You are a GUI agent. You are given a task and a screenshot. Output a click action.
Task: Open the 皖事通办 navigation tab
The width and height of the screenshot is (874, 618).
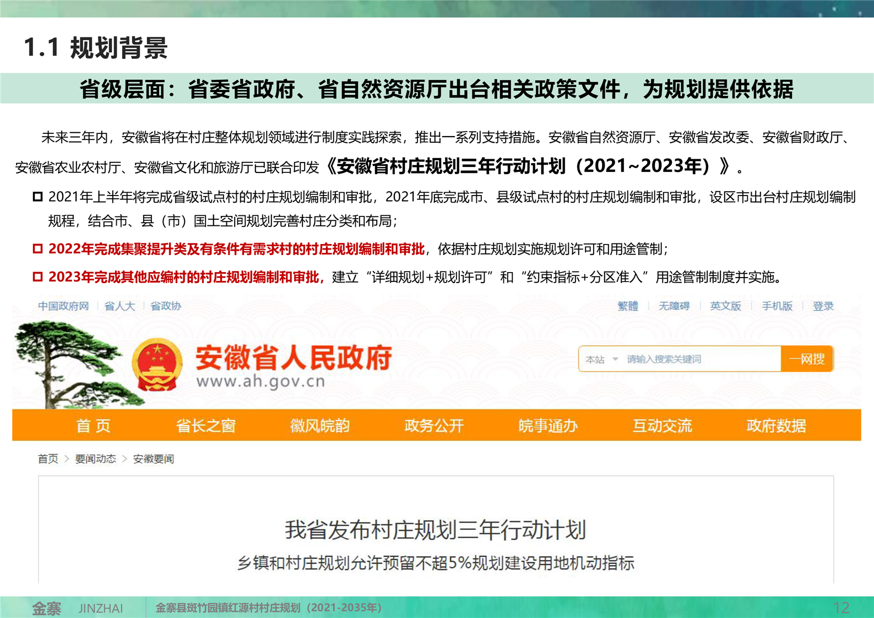(548, 426)
